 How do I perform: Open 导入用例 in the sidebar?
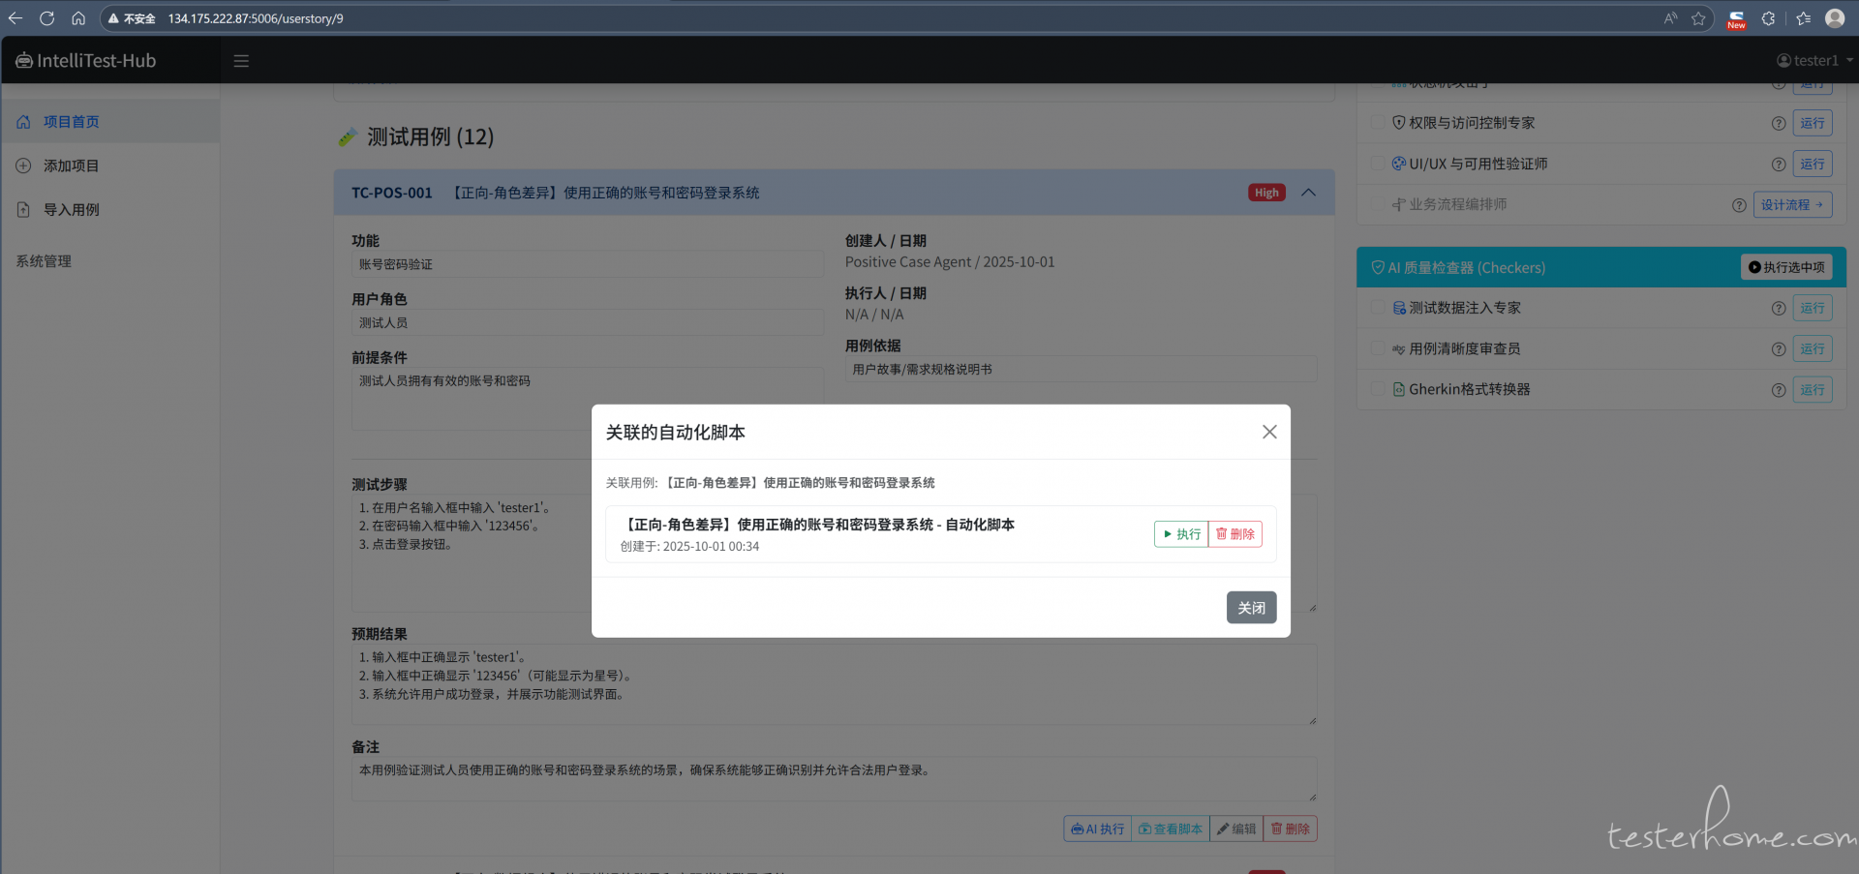point(71,210)
